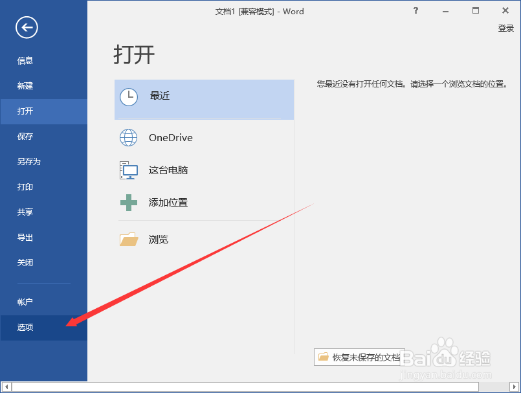Open the 导出 (Export) page
Image resolution: width=521 pixels, height=393 pixels.
[43, 238]
